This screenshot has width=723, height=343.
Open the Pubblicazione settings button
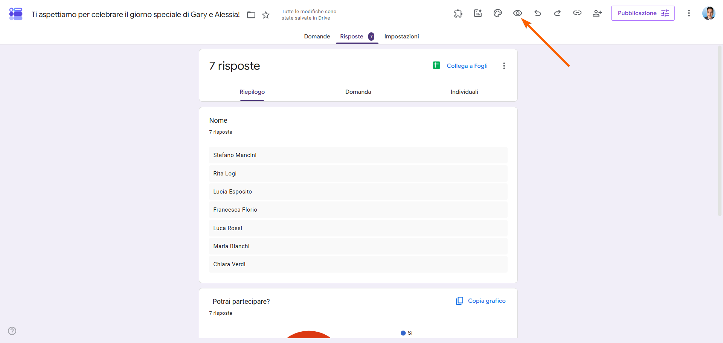pos(643,13)
